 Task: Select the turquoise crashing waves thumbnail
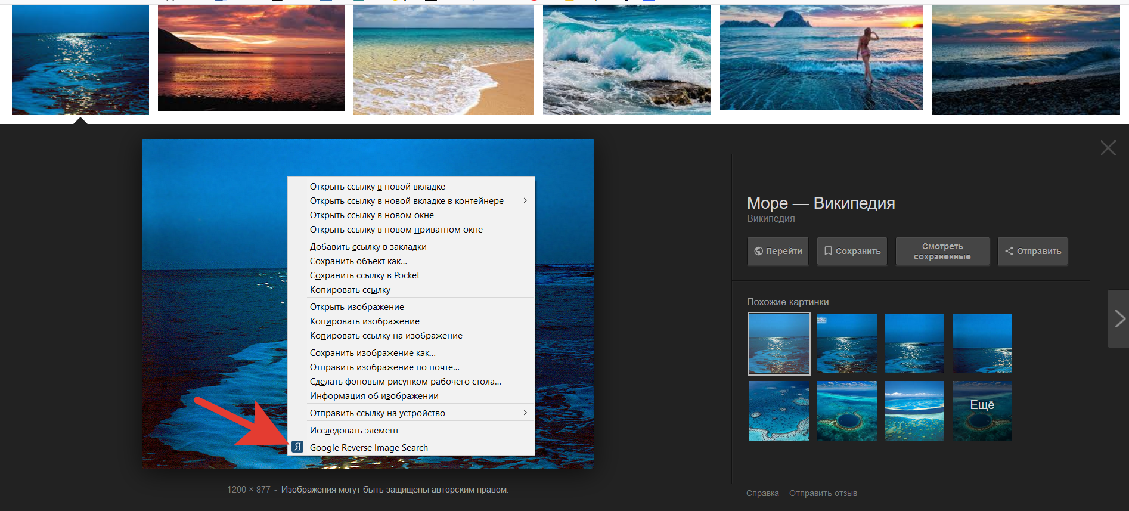point(626,60)
